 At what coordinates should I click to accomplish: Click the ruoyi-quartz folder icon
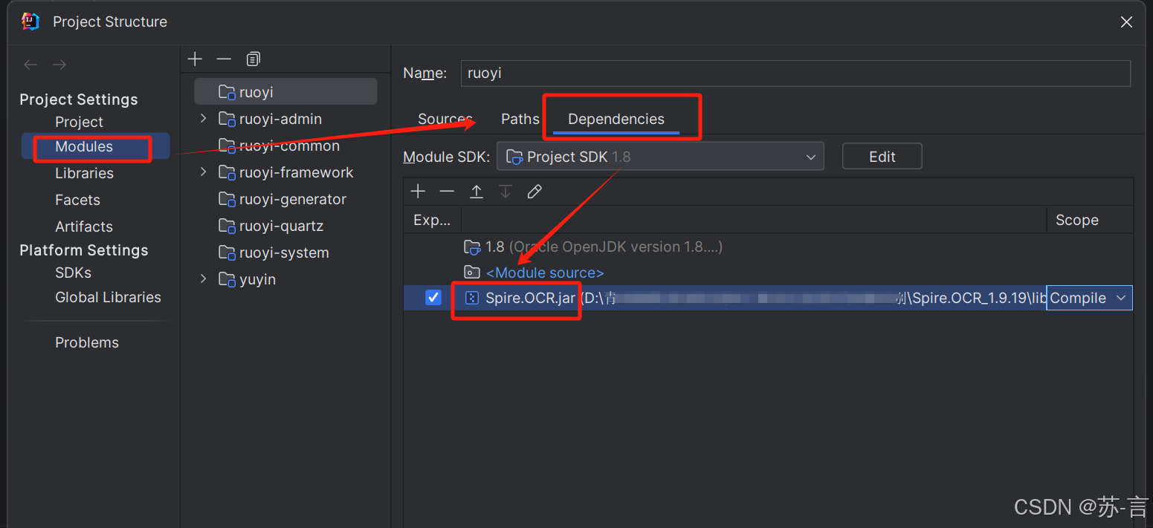(x=227, y=226)
